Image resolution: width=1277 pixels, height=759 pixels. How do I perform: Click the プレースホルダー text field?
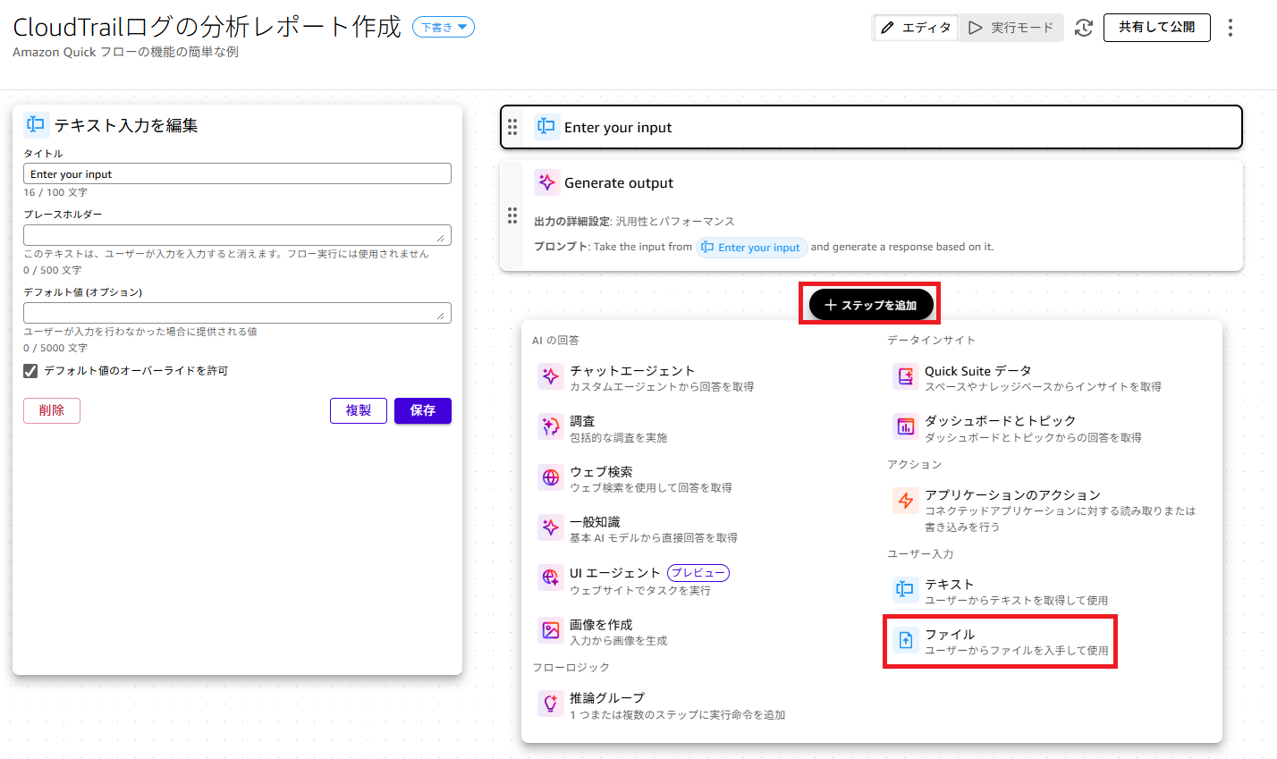[237, 235]
